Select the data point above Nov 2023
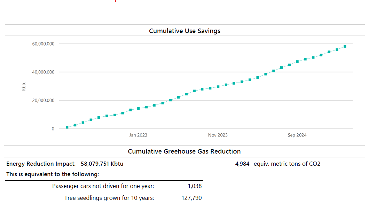369x203 pixels. (x=218, y=87)
